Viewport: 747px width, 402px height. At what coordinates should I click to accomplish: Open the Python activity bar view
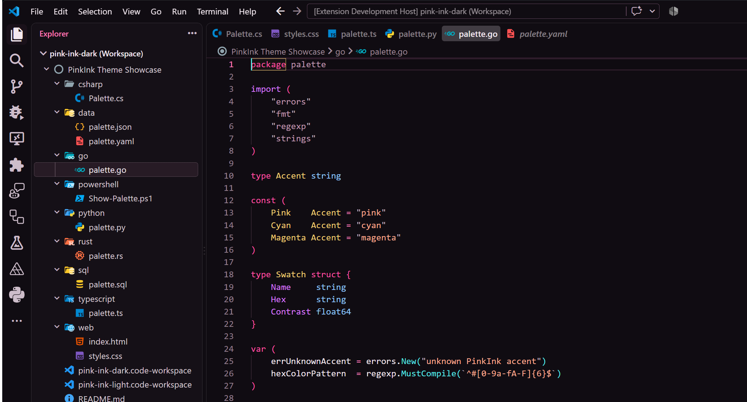point(17,295)
